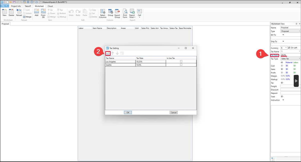Click the settings gear icon in title bar
The width and height of the screenshot is (301, 162).
[x=28, y=2]
